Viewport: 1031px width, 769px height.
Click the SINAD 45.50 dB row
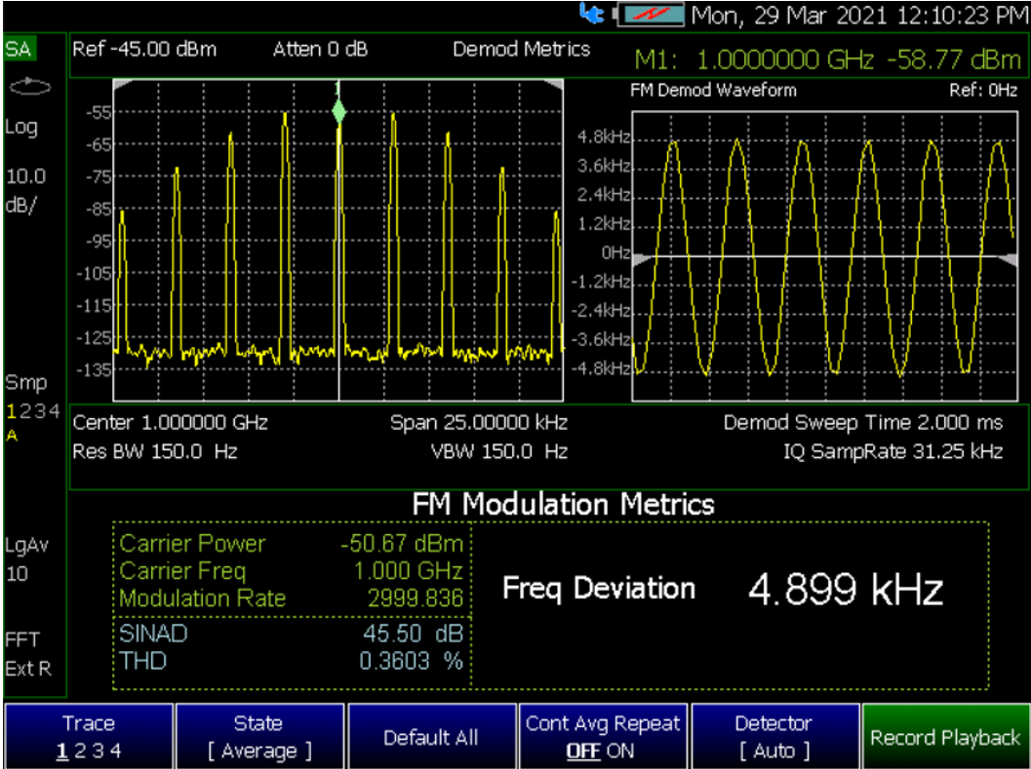pyautogui.click(x=292, y=634)
